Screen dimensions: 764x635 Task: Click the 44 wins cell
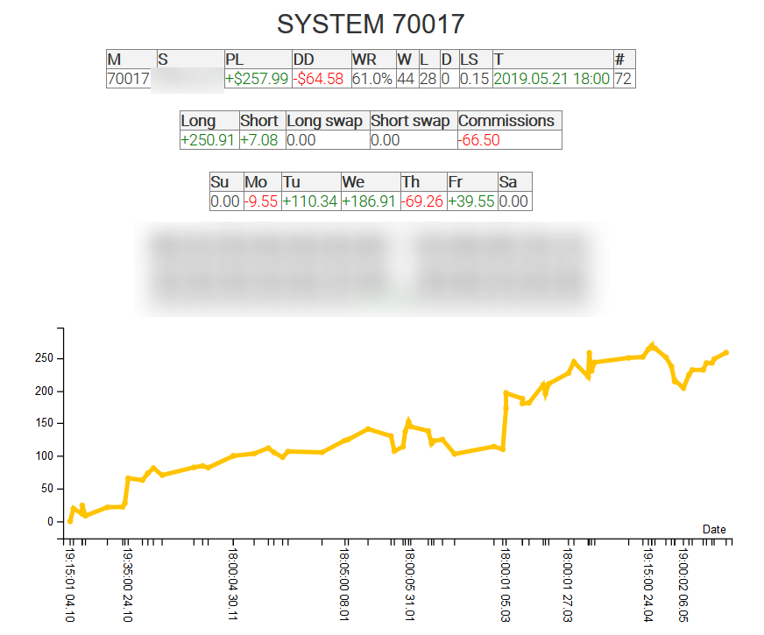406,79
